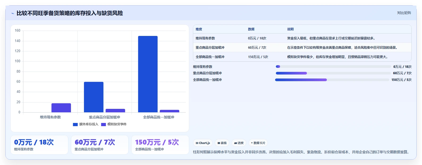Click the 维持现有参数 progress bar
This screenshot has height=165, width=422.
333,67
